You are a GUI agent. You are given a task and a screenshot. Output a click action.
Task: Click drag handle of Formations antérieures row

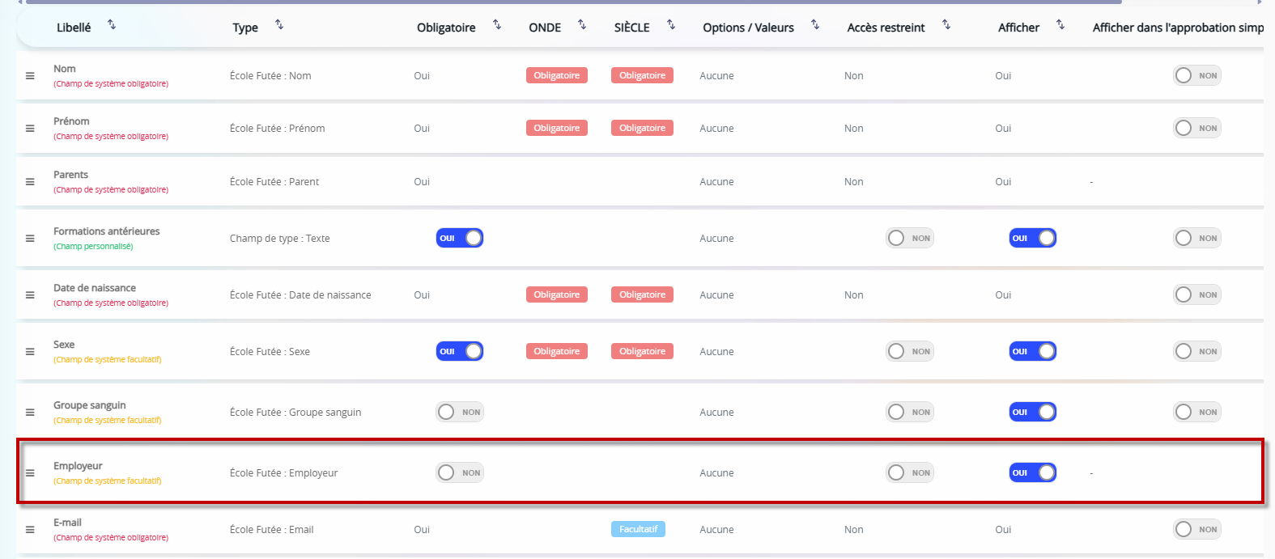30,239
